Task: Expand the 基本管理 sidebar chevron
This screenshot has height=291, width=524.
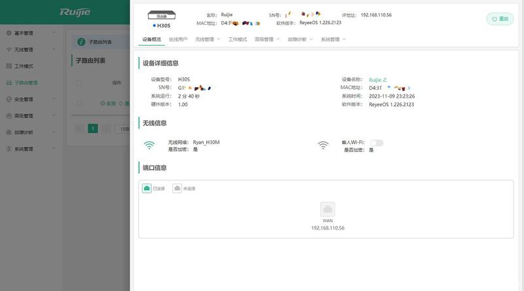Action: (54, 33)
